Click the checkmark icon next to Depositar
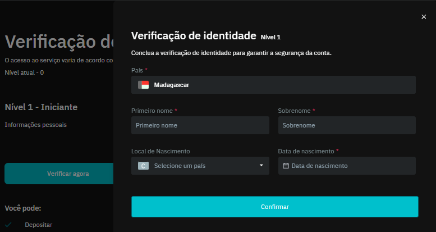436x232 pixels. 8,225
